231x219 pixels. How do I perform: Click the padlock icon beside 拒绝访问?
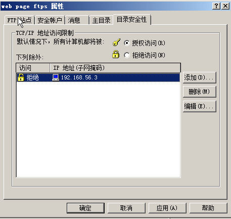tap(116, 54)
